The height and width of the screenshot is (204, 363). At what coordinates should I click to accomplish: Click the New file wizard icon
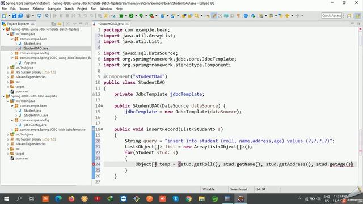coord(4,16)
